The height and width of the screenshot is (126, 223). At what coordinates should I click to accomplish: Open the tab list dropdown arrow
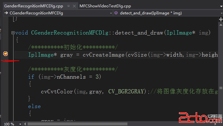(x=221, y=6)
